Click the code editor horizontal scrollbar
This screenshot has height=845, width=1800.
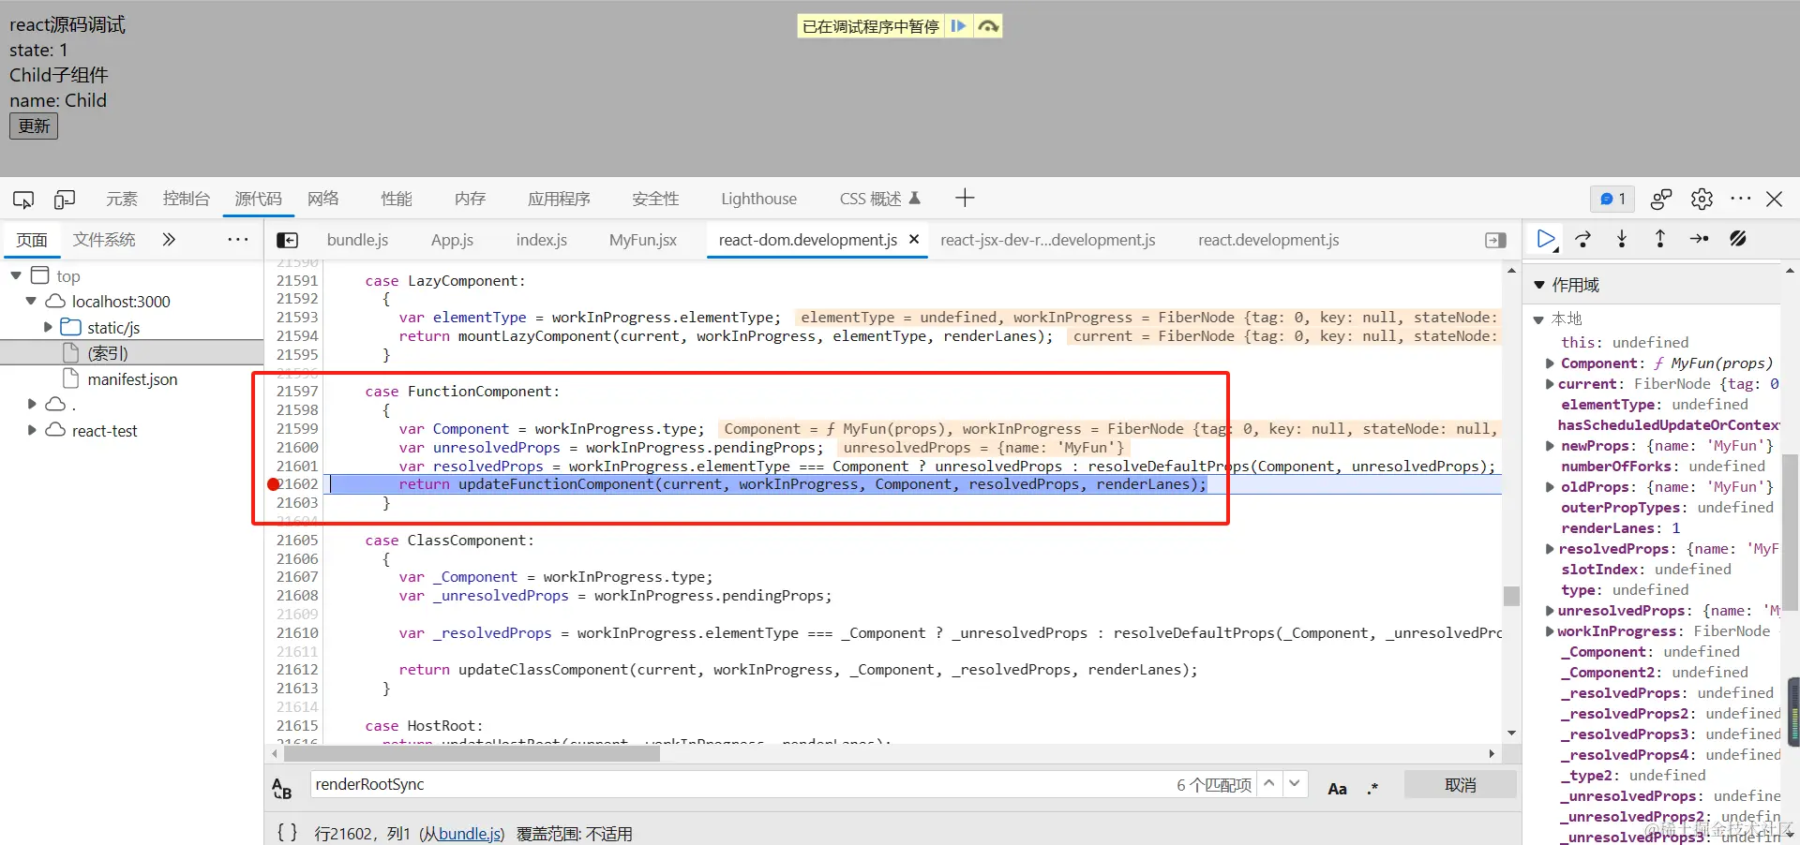click(x=472, y=754)
